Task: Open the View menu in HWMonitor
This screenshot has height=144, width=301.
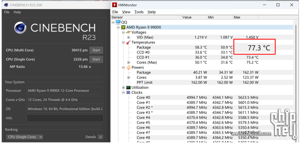Action: [x=126, y=12]
